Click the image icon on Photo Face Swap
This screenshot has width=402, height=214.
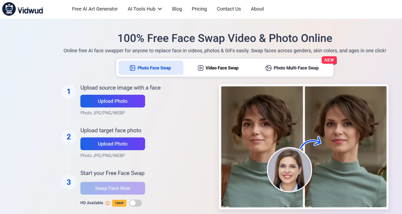(132, 68)
